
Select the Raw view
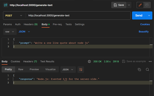21,69
